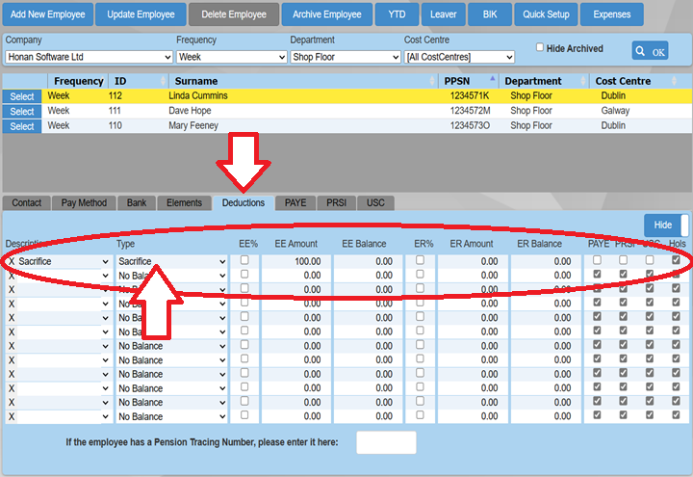This screenshot has height=477, width=693.
Task: Click the EE Amount field showing 100,00
Action: (294, 261)
